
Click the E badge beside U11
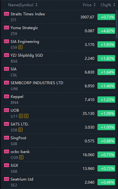tap(26, 116)
